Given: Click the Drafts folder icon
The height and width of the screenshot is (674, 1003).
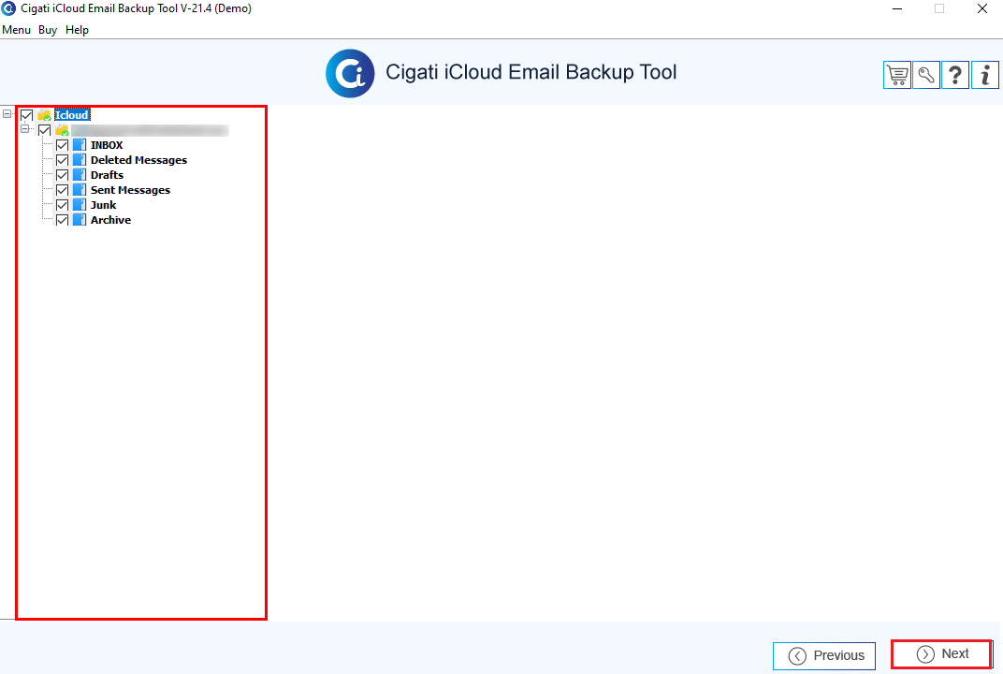Looking at the screenshot, I should pyautogui.click(x=80, y=175).
